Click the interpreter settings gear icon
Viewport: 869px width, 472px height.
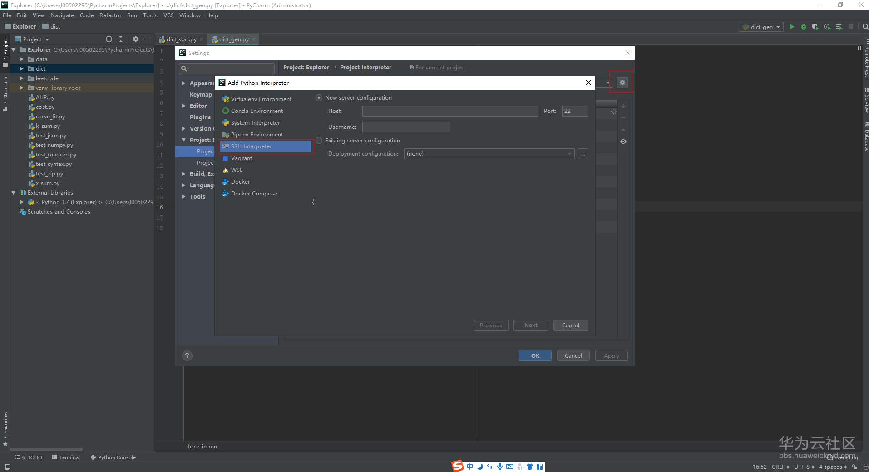(622, 83)
